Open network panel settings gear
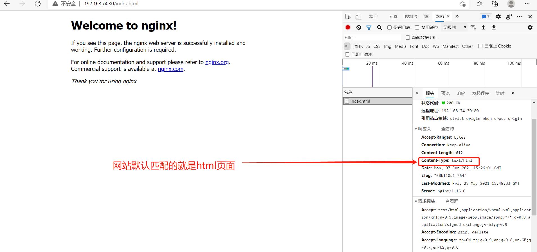 [530, 27]
